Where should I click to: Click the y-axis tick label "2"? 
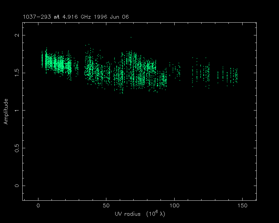tap(18, 35)
